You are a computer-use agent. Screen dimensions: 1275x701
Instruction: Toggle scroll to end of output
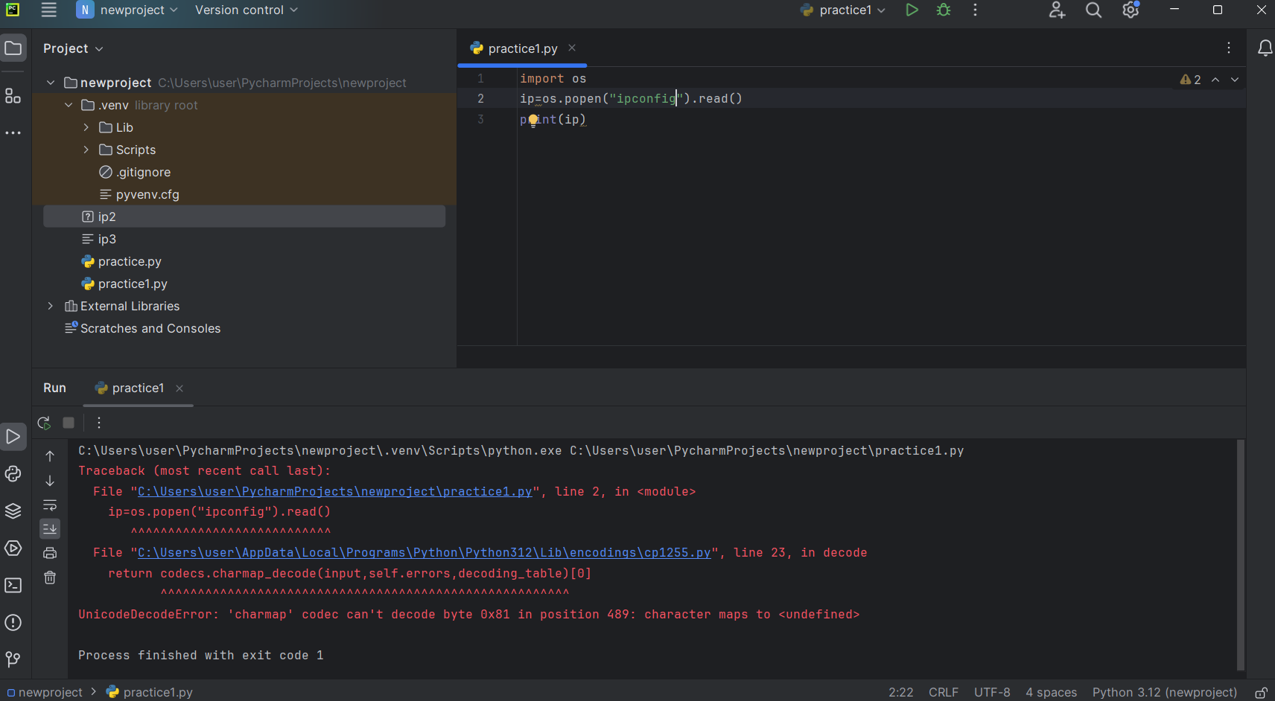click(x=50, y=529)
